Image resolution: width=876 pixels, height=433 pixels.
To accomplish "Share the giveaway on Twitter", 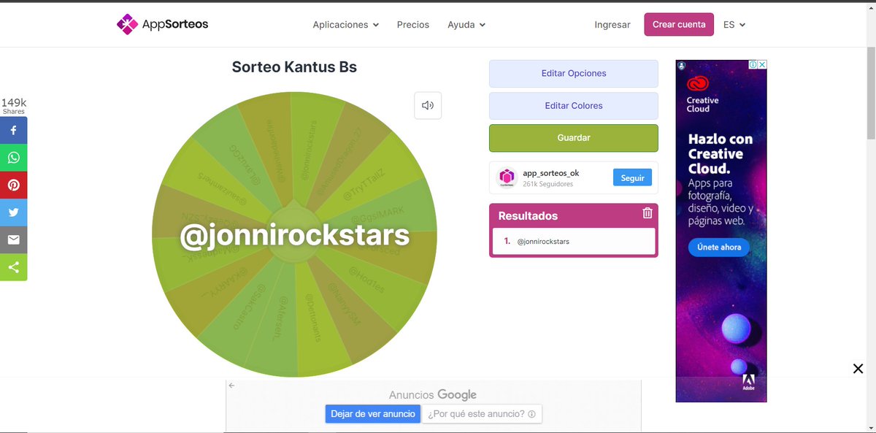I will [13, 212].
